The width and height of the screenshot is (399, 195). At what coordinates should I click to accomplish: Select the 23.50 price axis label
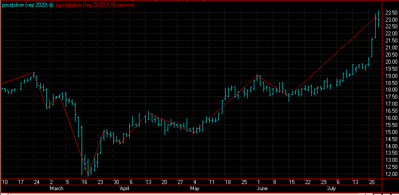[391, 13]
